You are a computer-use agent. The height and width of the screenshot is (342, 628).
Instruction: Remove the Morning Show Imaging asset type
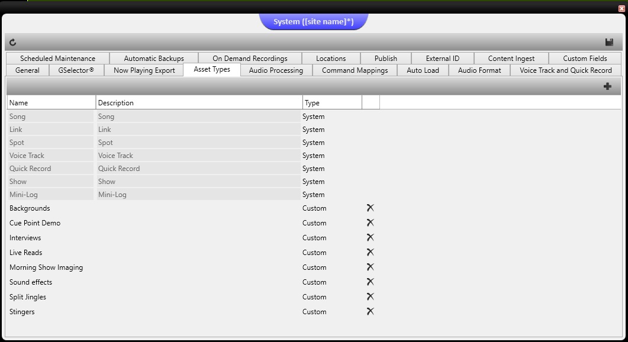click(x=370, y=267)
